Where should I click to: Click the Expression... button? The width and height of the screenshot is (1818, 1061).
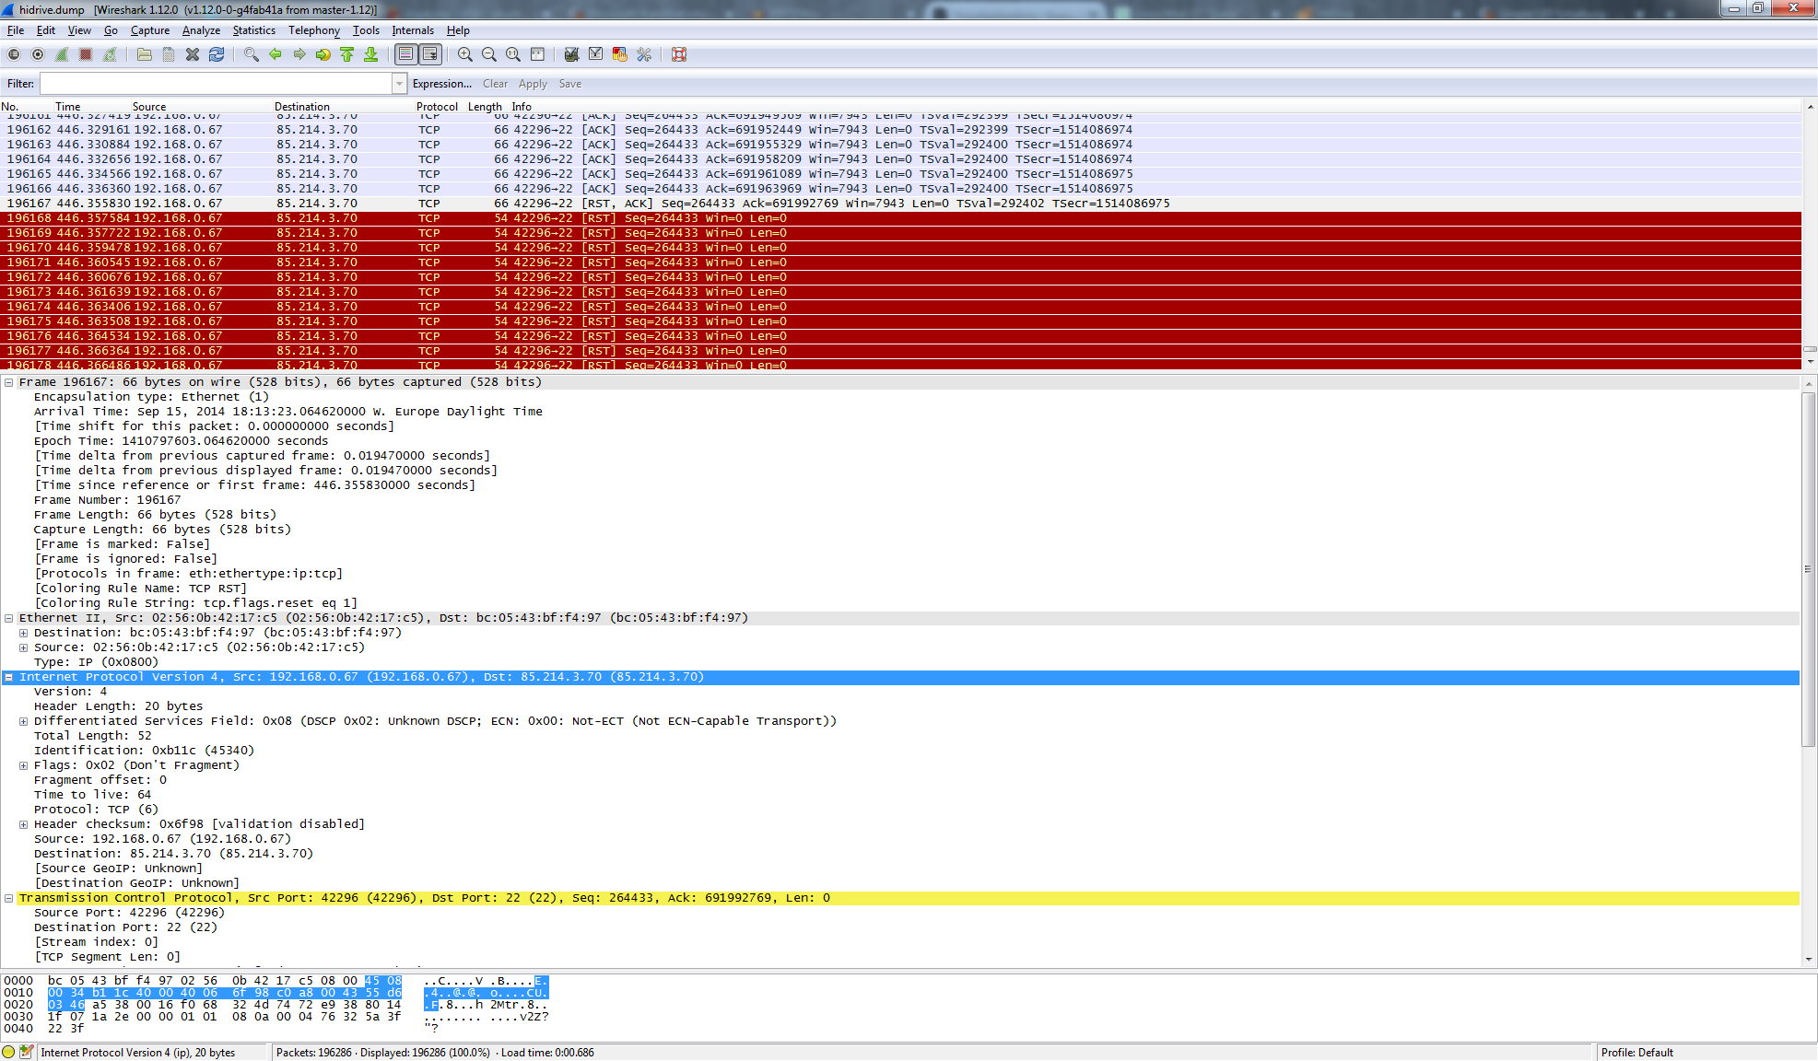tap(441, 84)
